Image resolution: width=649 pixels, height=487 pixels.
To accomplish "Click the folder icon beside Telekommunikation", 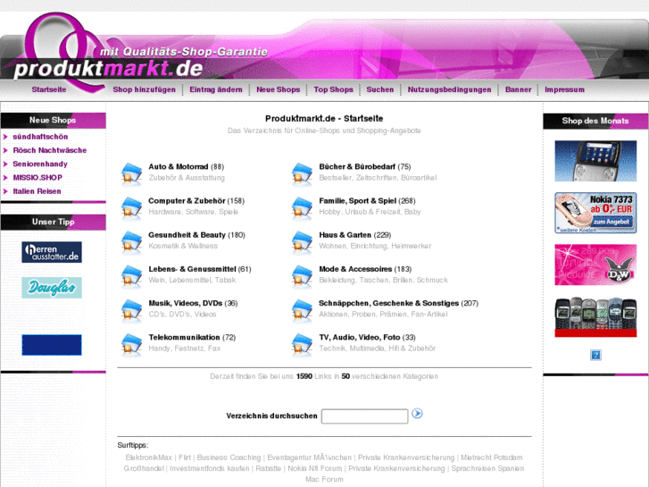I will tap(132, 344).
